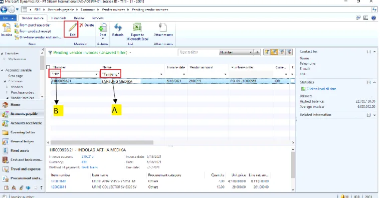Click the windows icon left of layout icon
Image resolution: width=380 pixels, height=198 pixels.
(x=358, y=18)
